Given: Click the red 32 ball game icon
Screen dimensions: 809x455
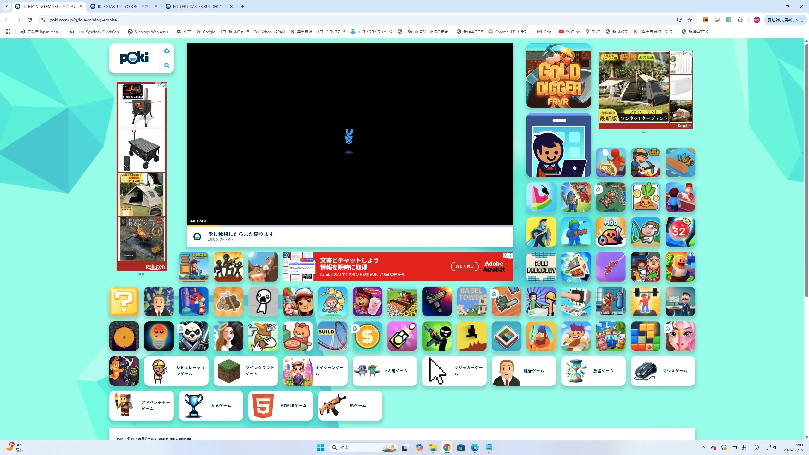Looking at the screenshot, I should pos(680,232).
